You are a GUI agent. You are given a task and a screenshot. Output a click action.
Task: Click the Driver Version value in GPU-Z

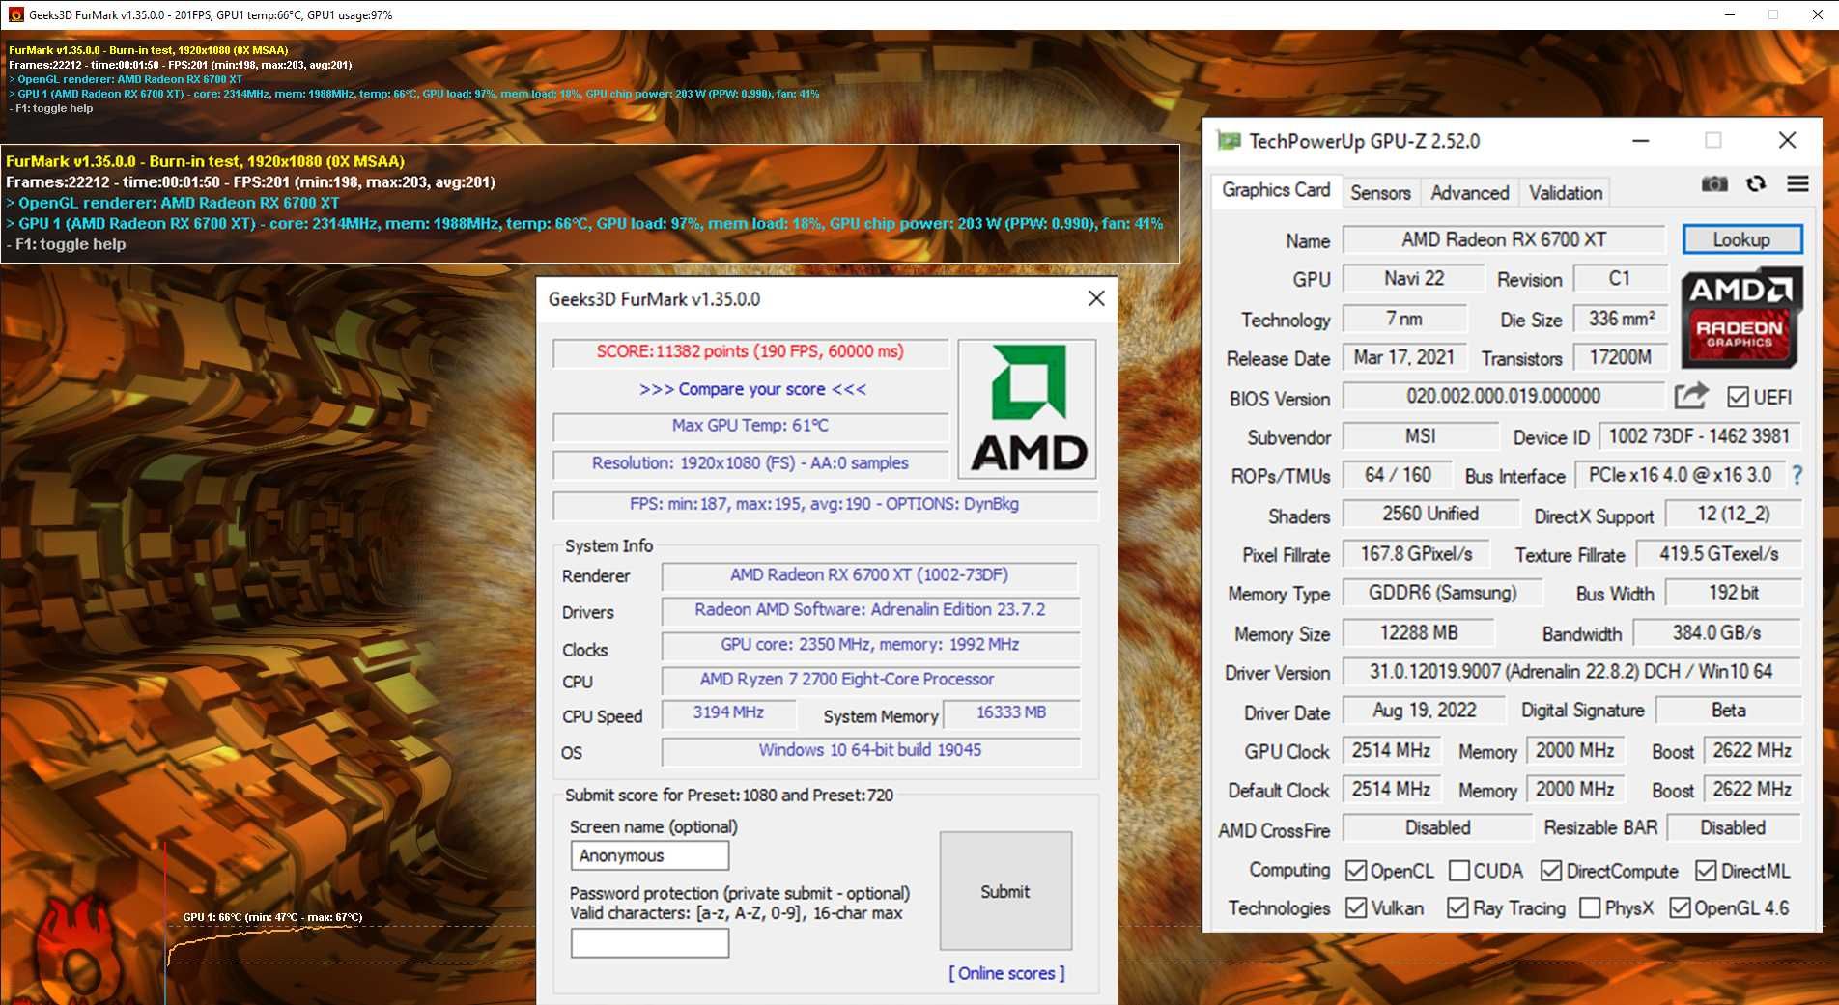(1571, 672)
